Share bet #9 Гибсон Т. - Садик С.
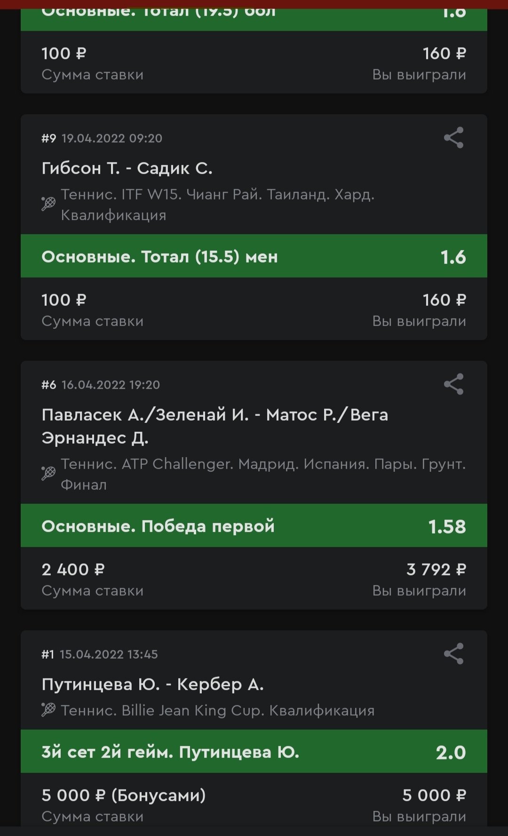Screen dimensions: 508x836 (x=453, y=138)
